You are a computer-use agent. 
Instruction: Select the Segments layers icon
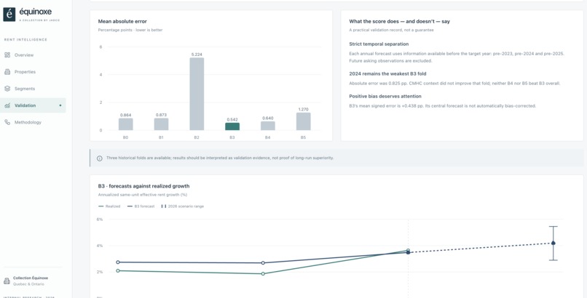(x=7, y=89)
